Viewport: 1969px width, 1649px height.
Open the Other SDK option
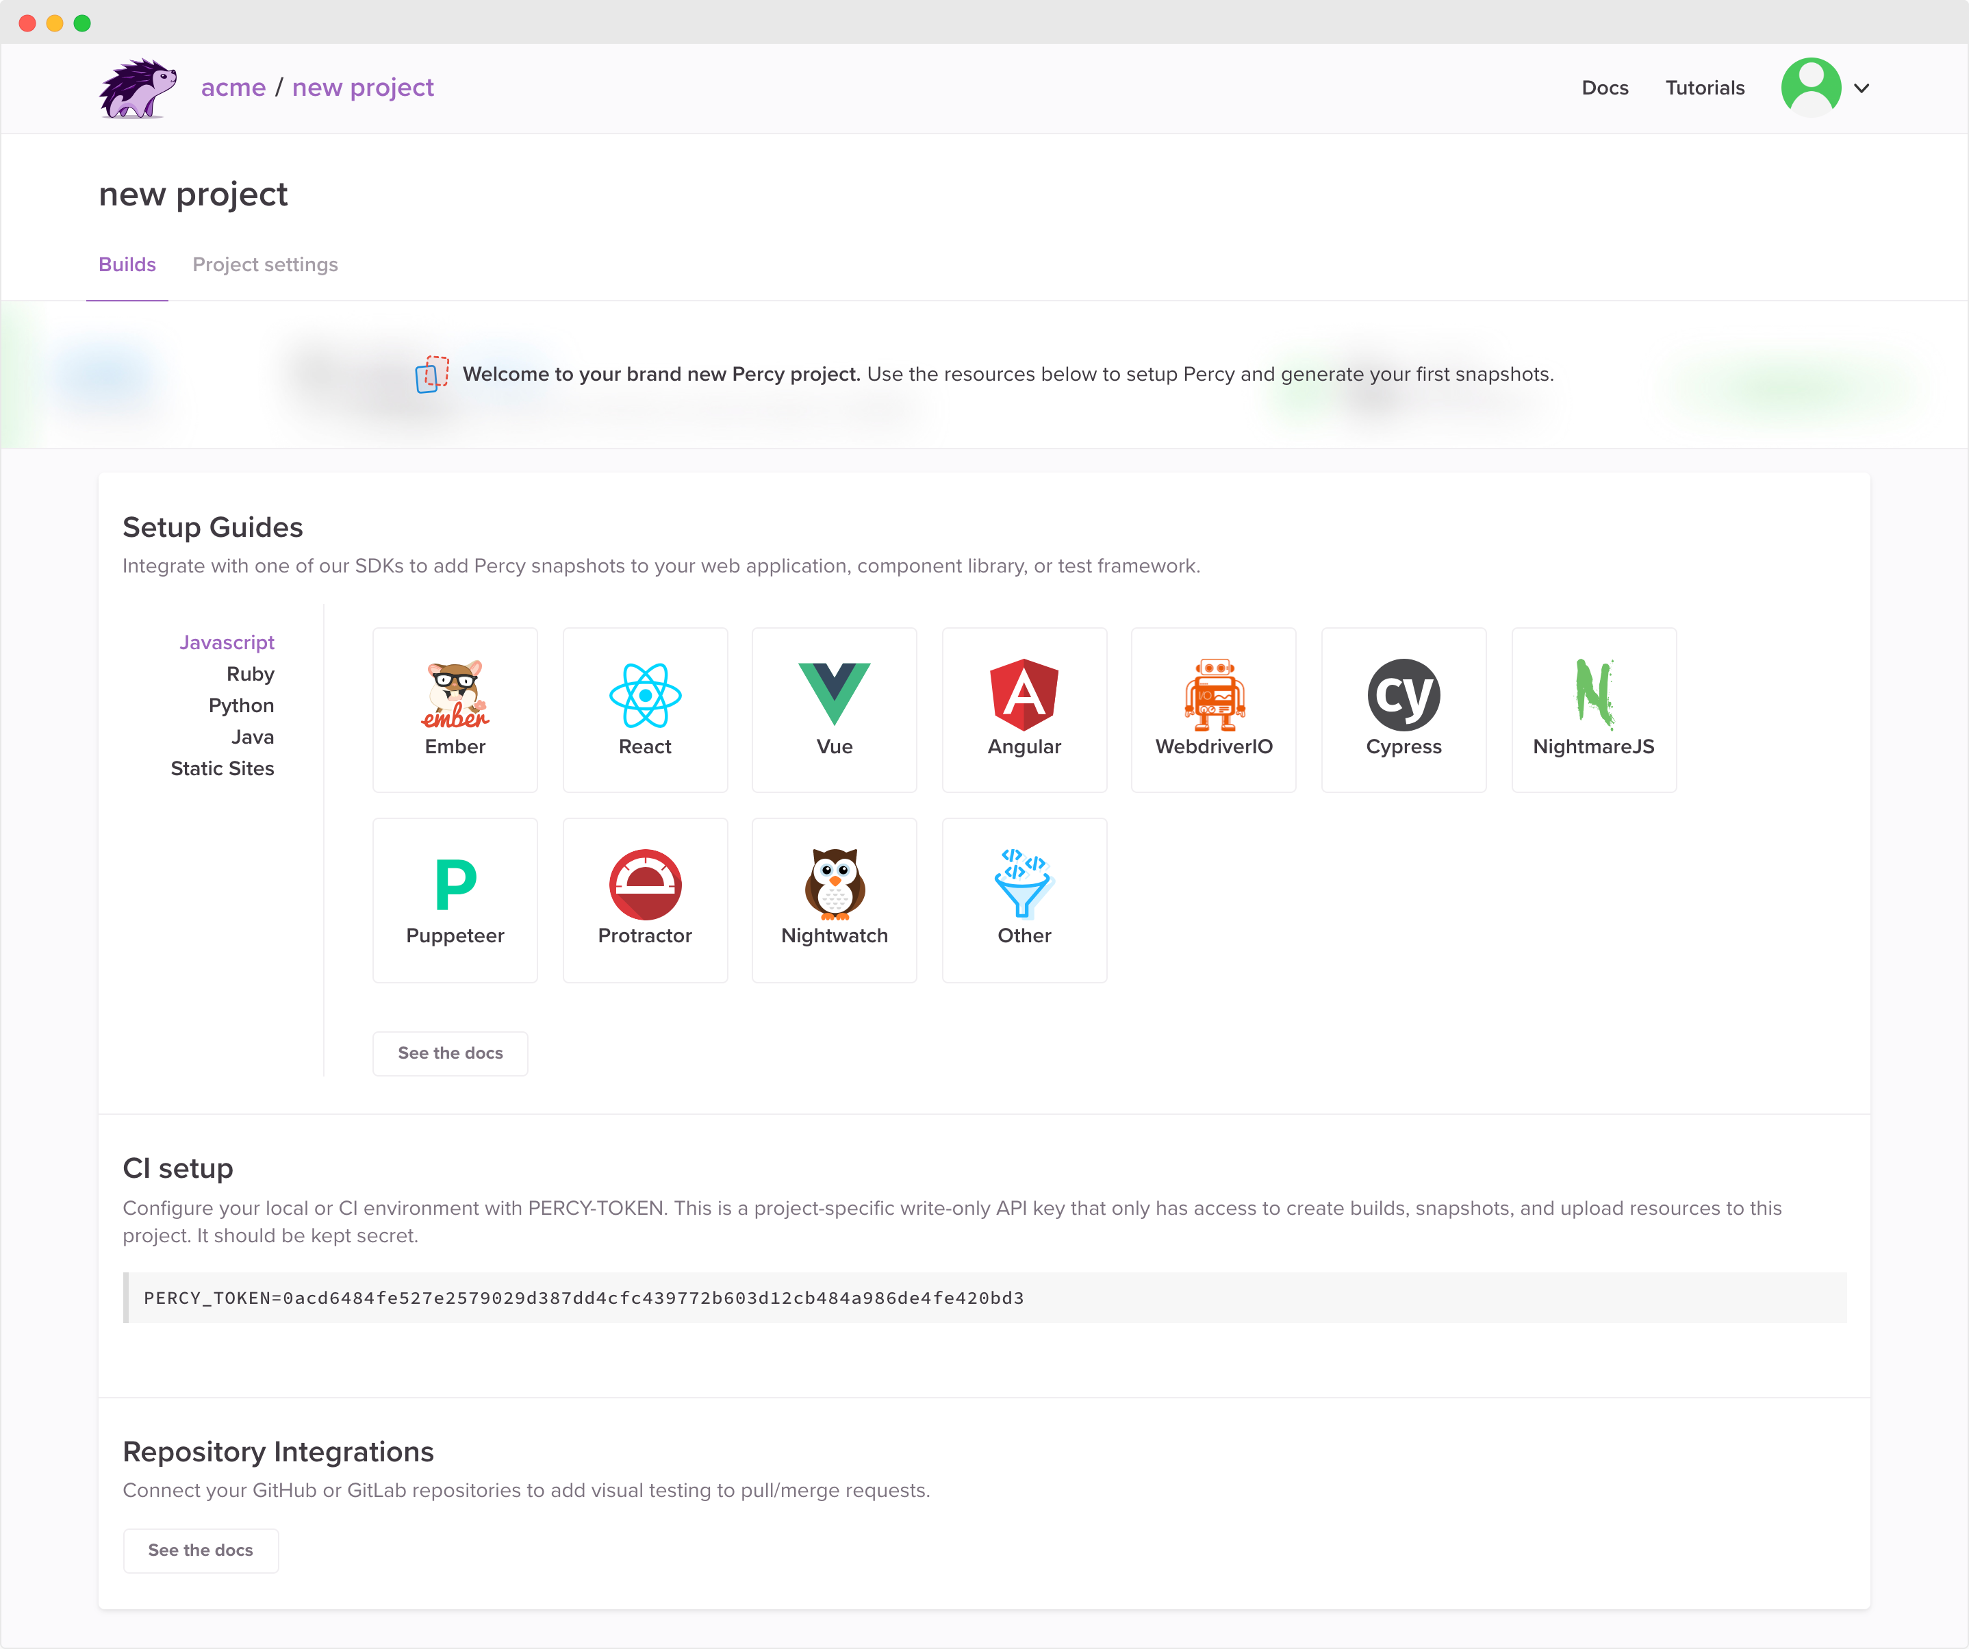(x=1024, y=900)
